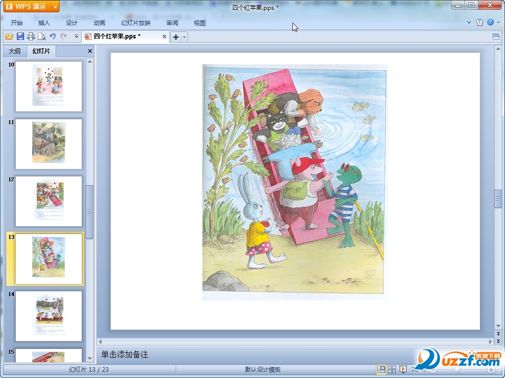Click the zoom slider handle

457,370
